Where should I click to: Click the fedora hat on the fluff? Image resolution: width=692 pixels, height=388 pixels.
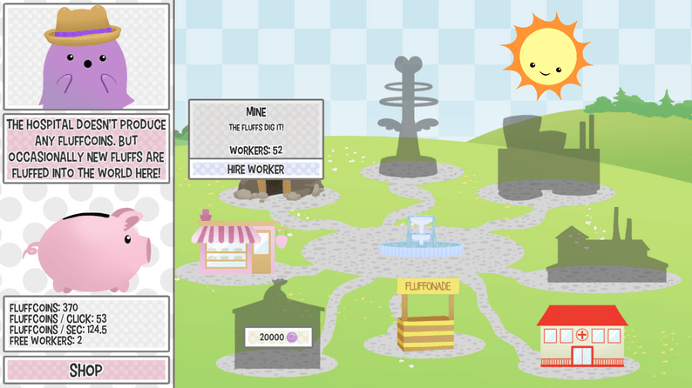click(x=82, y=27)
